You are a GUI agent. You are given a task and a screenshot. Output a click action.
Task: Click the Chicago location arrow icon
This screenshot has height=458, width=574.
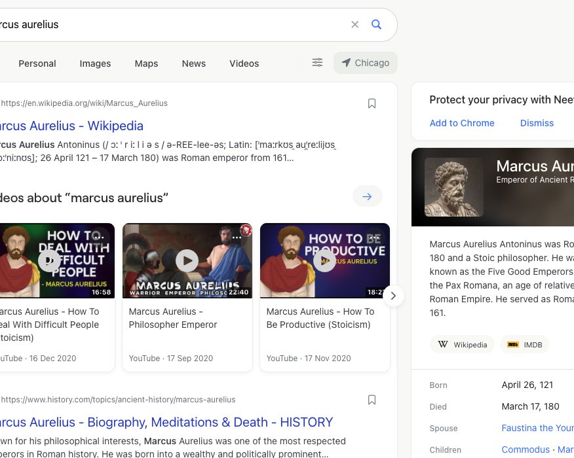346,63
